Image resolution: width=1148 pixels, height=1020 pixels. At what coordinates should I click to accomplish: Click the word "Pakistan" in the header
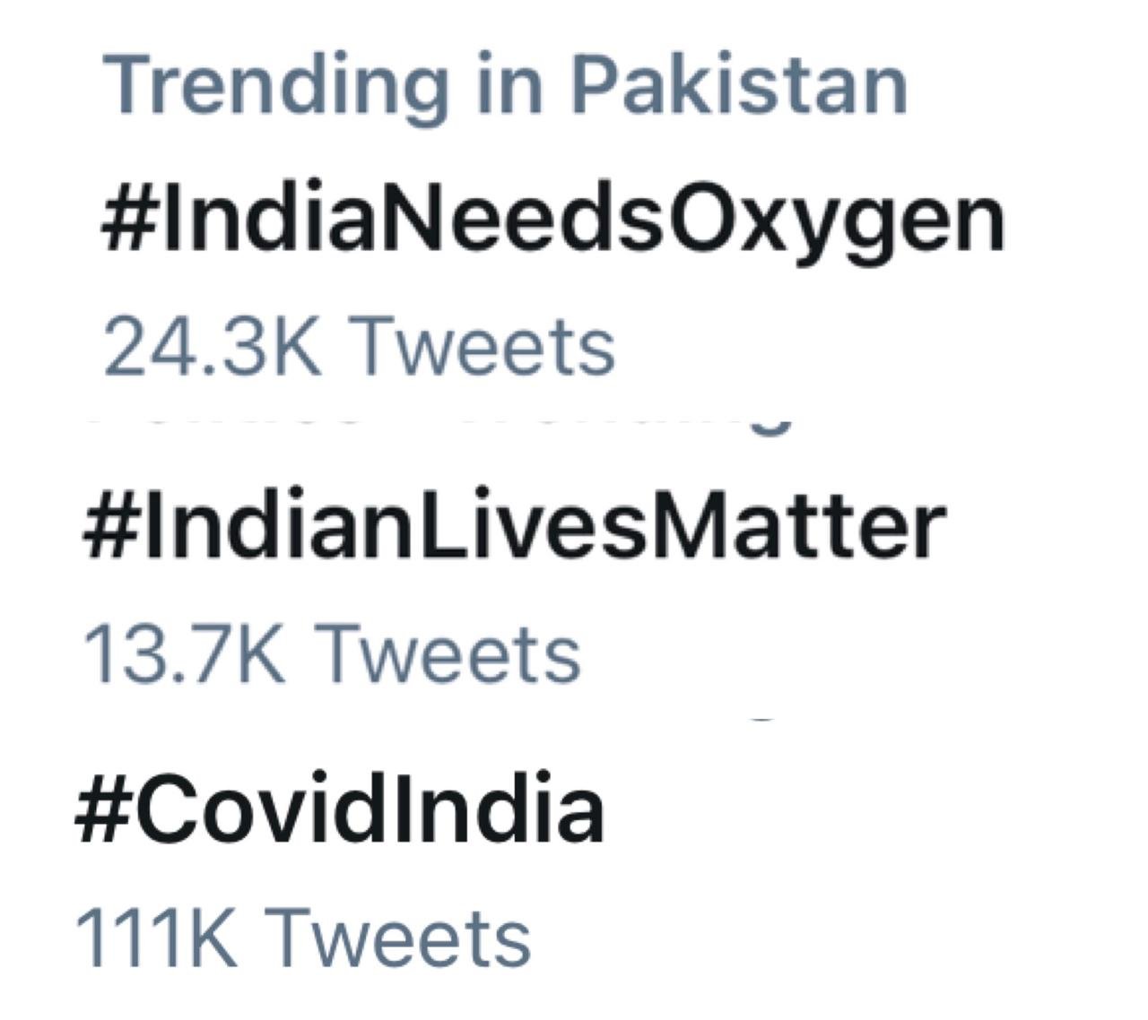click(739, 86)
